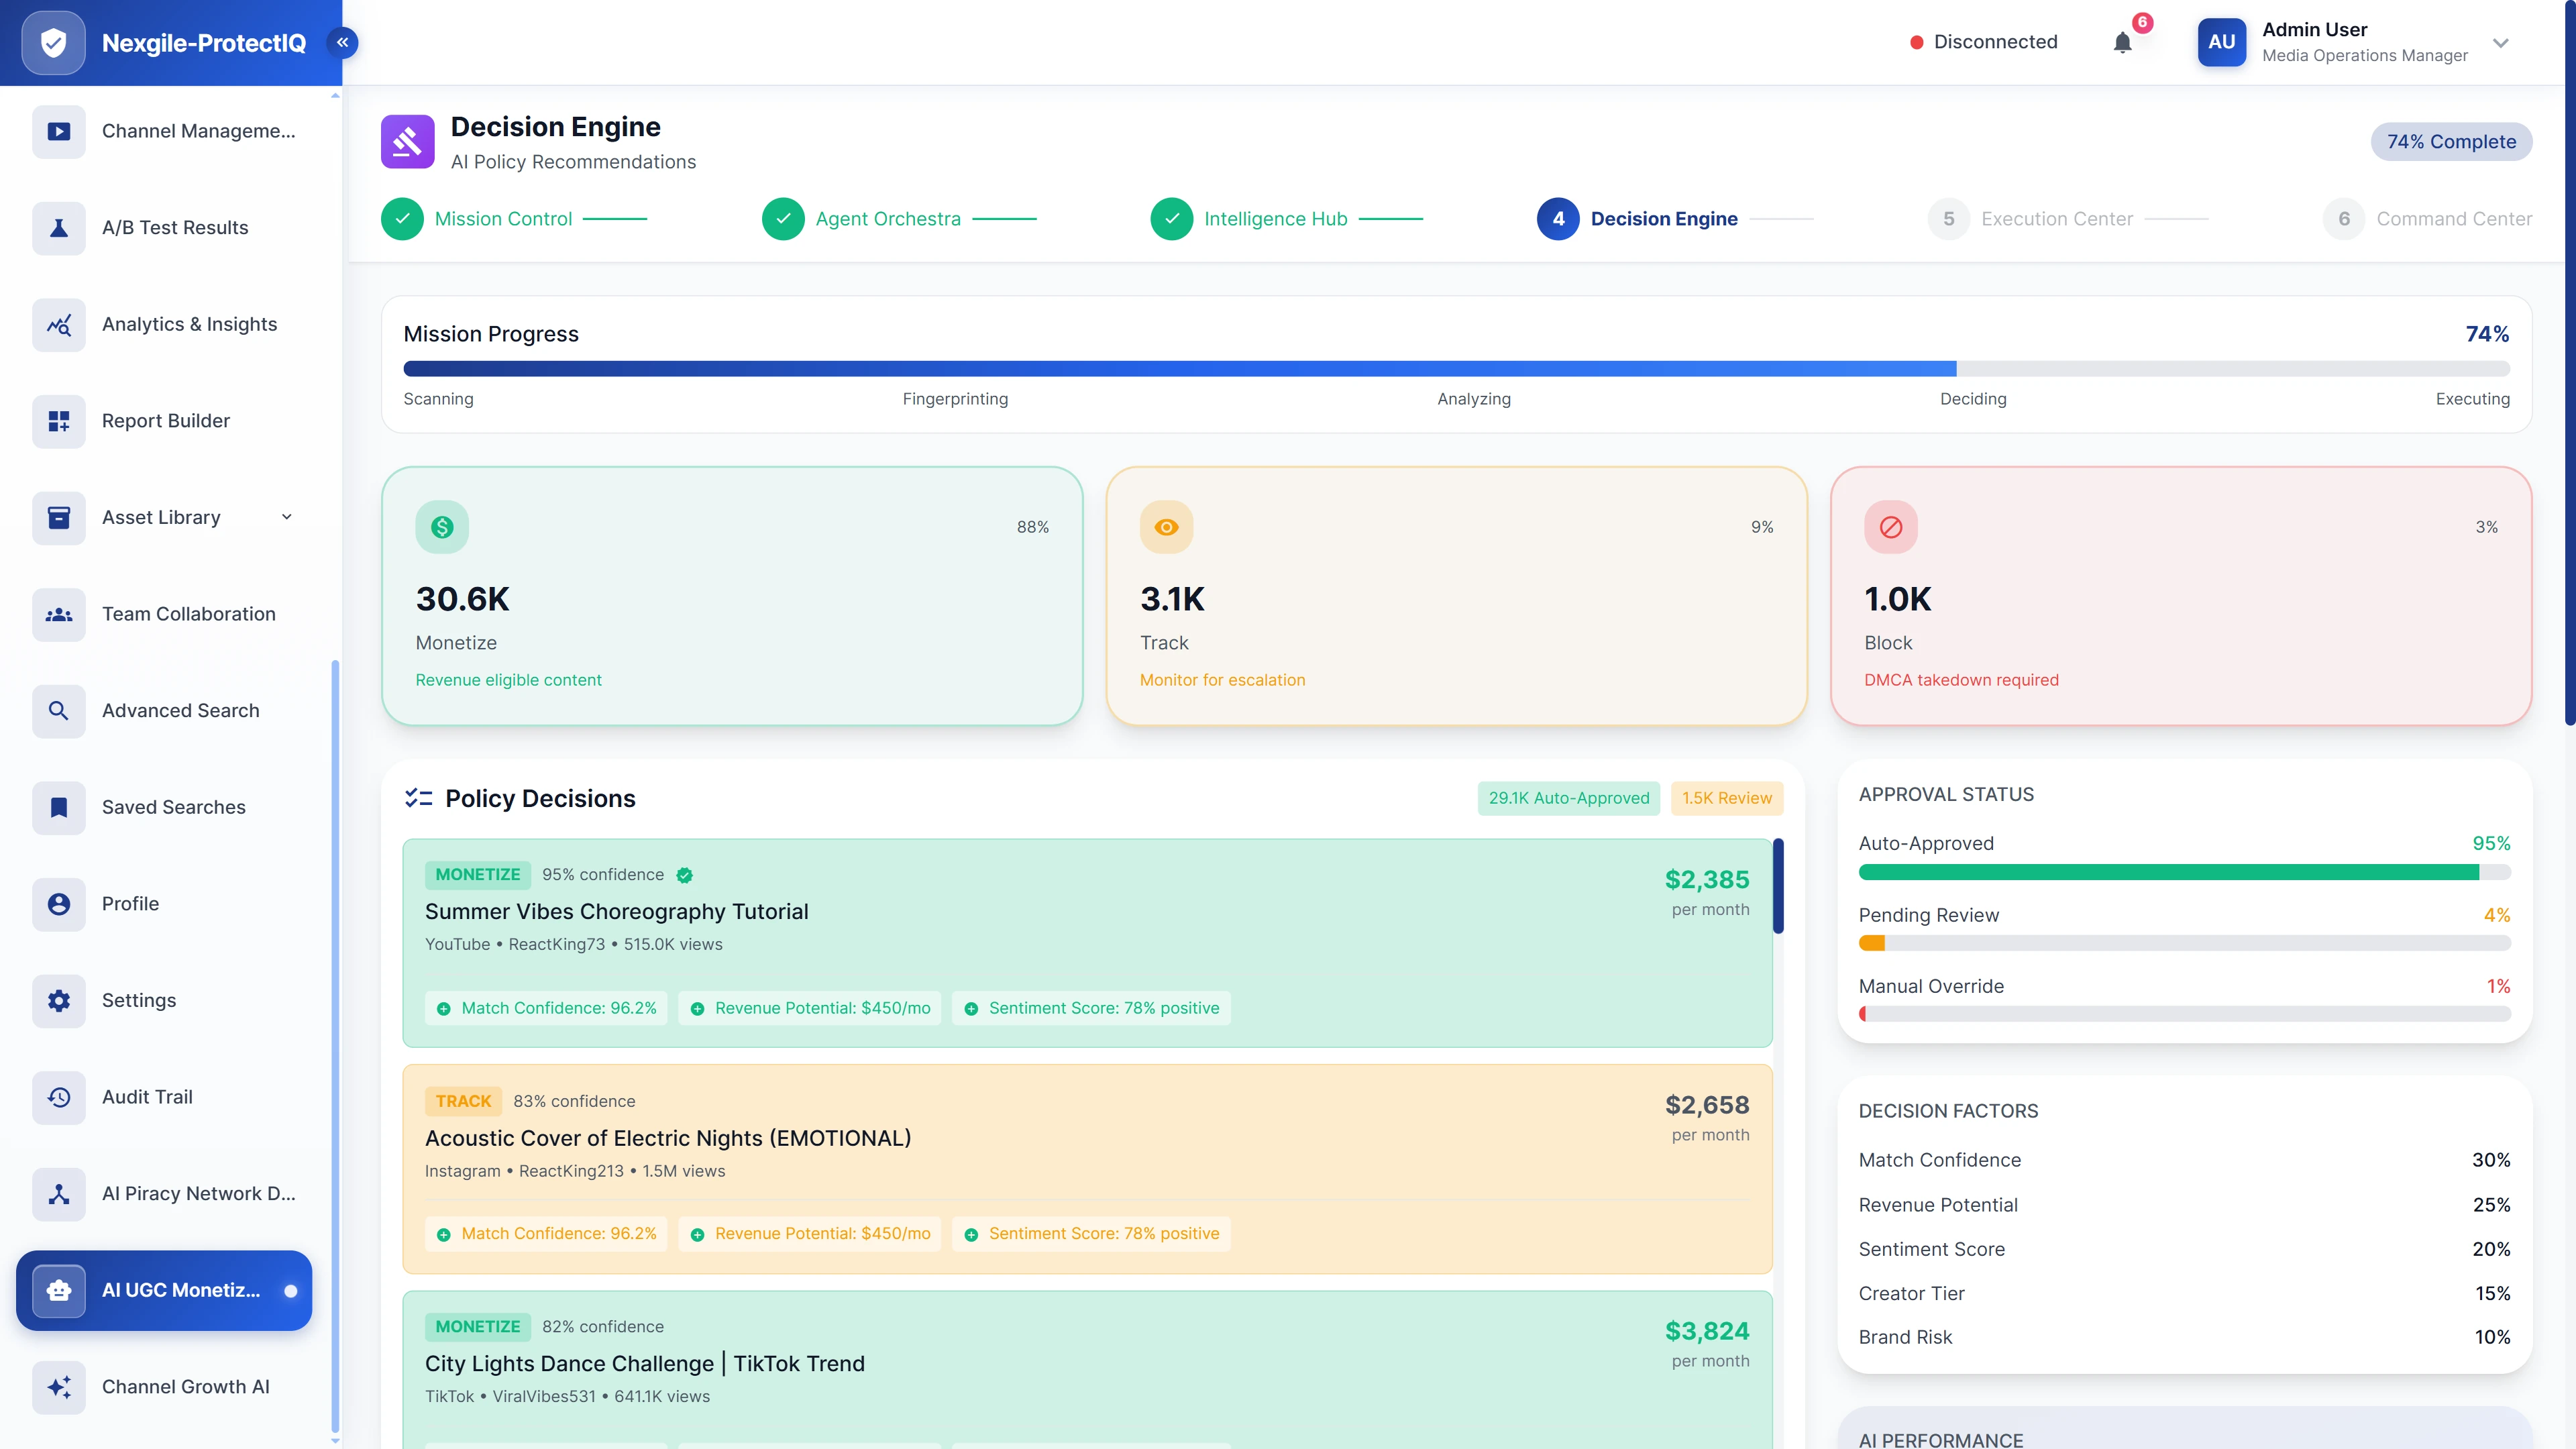Select the A/B Test Results icon
Viewport: 2576px width, 1449px height.
[58, 228]
